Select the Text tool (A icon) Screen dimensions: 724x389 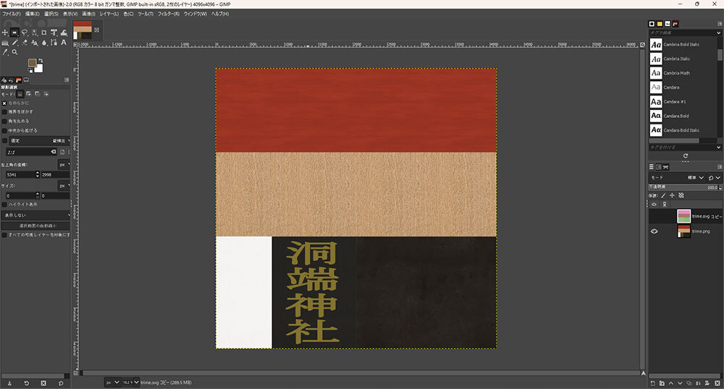[x=64, y=43]
